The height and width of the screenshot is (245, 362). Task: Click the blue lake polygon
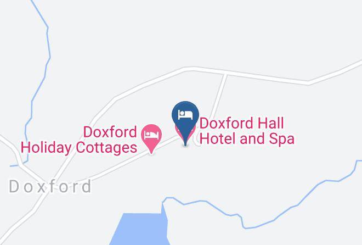[140, 229]
